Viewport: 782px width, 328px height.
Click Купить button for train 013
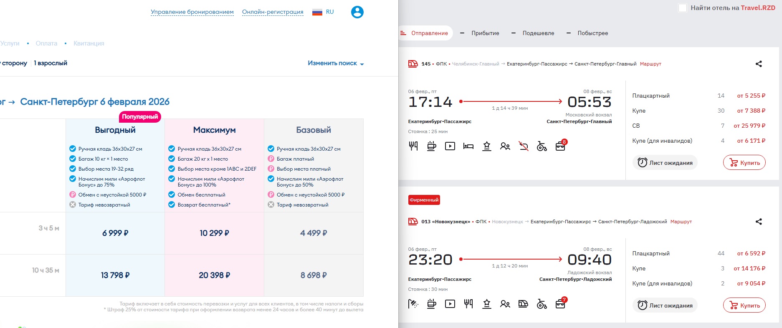pyautogui.click(x=744, y=305)
